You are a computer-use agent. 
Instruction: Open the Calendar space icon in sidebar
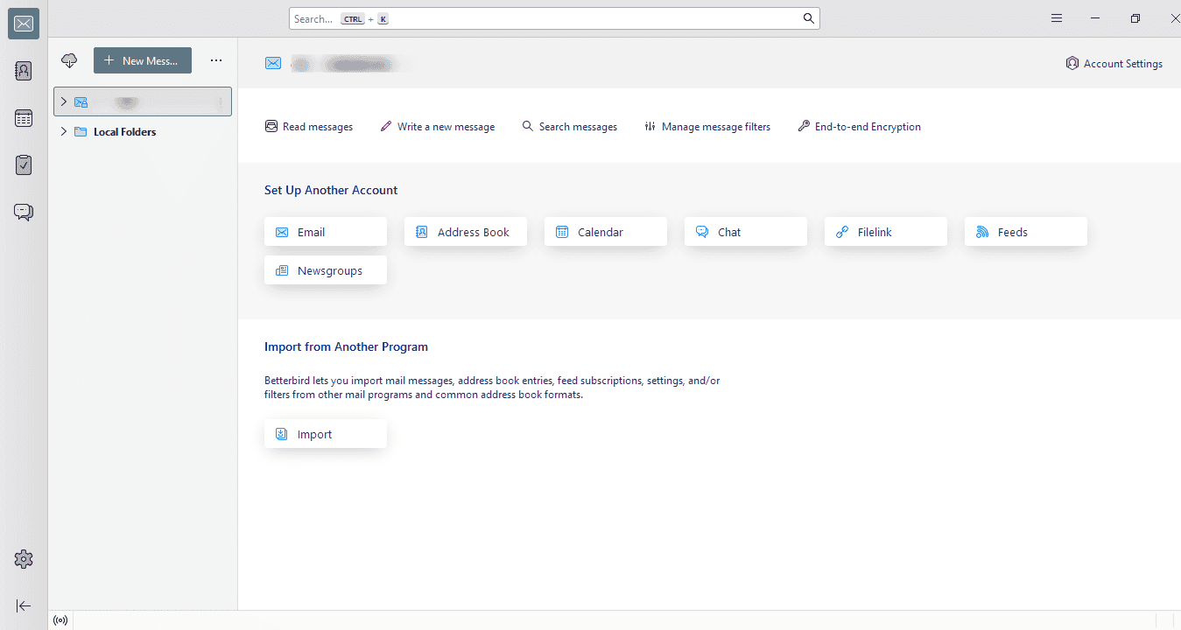pos(24,118)
